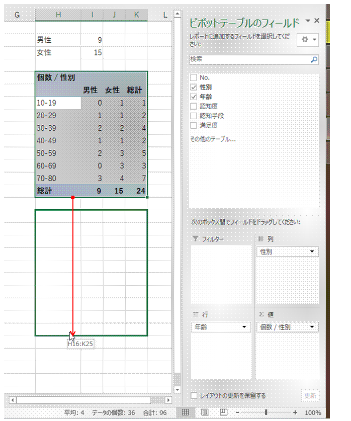Open the その他のテーブル link

213,139
